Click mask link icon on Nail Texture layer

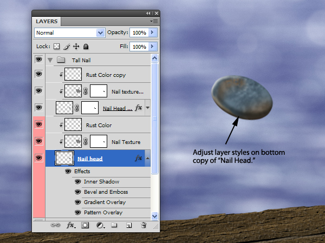point(86,141)
